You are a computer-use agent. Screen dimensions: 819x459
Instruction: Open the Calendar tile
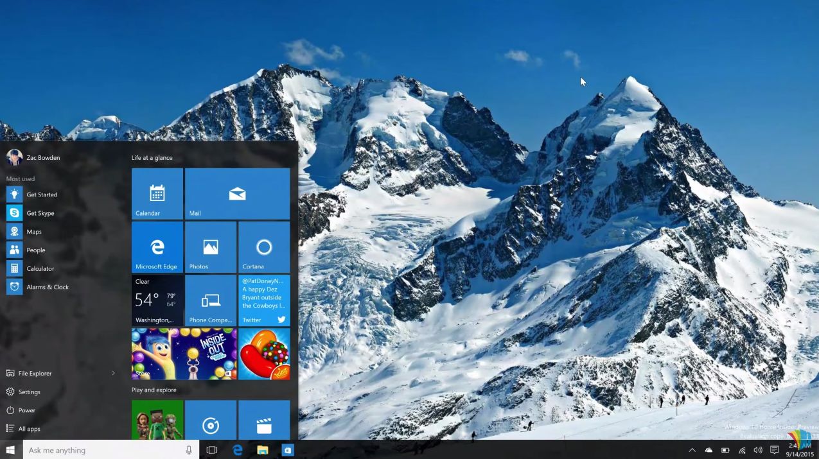point(157,194)
